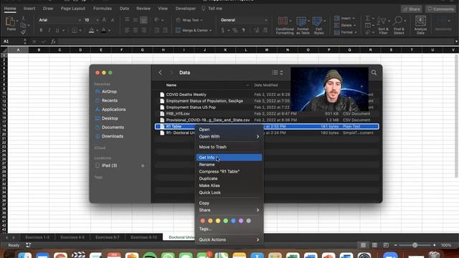Expand the Merge & Center dropdown arrow
This screenshot has width=459, height=258.
[x=210, y=30]
